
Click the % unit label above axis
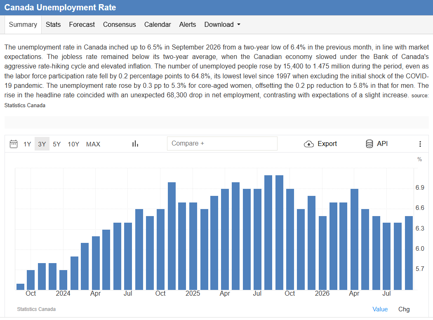point(419,159)
